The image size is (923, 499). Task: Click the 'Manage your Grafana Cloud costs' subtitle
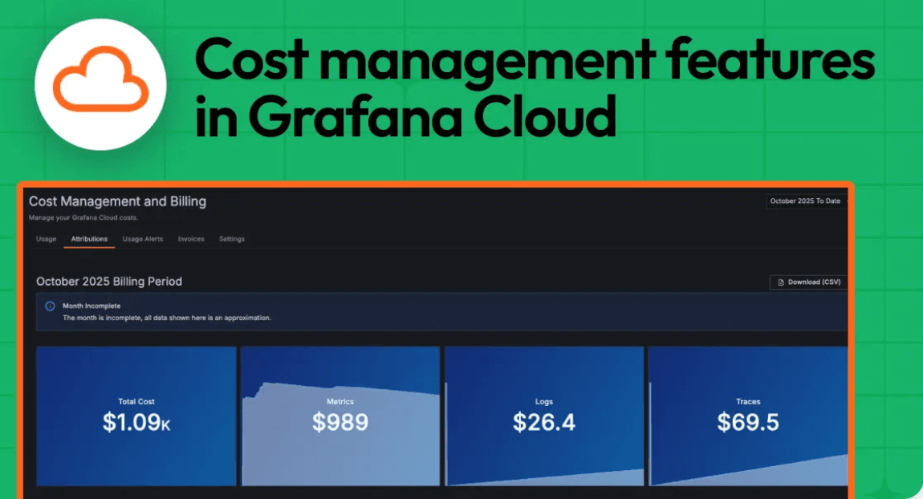83,217
